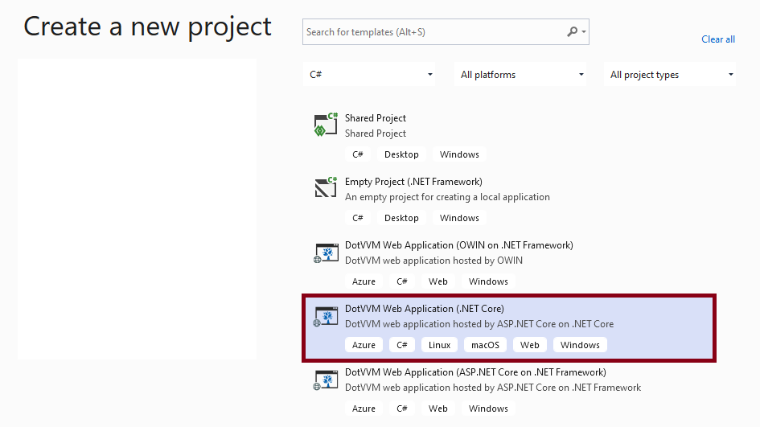Click C# tag under Shared Project
This screenshot has height=427, width=760.
coord(358,154)
